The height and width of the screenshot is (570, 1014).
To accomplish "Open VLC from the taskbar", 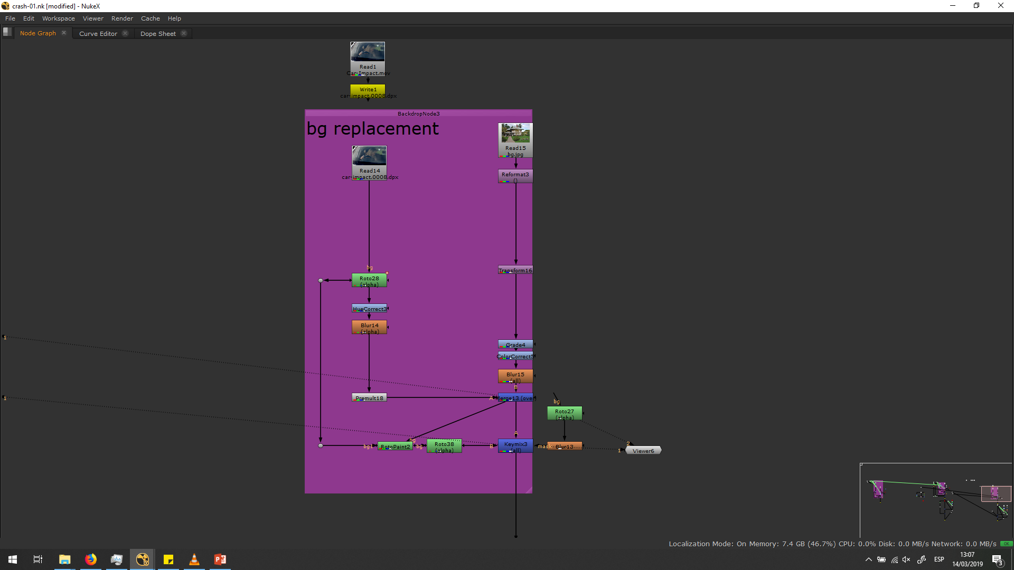I will pyautogui.click(x=194, y=559).
